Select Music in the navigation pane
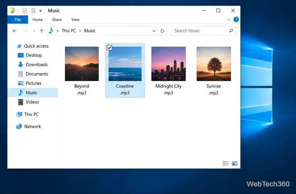 [x=32, y=92]
